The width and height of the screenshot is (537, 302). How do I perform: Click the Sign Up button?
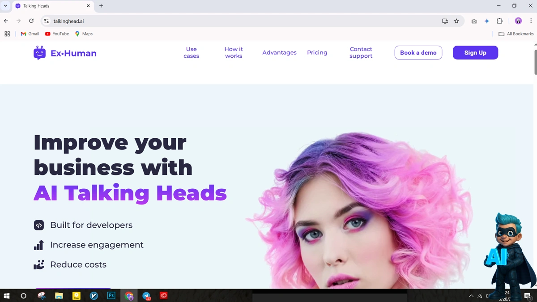[475, 53]
